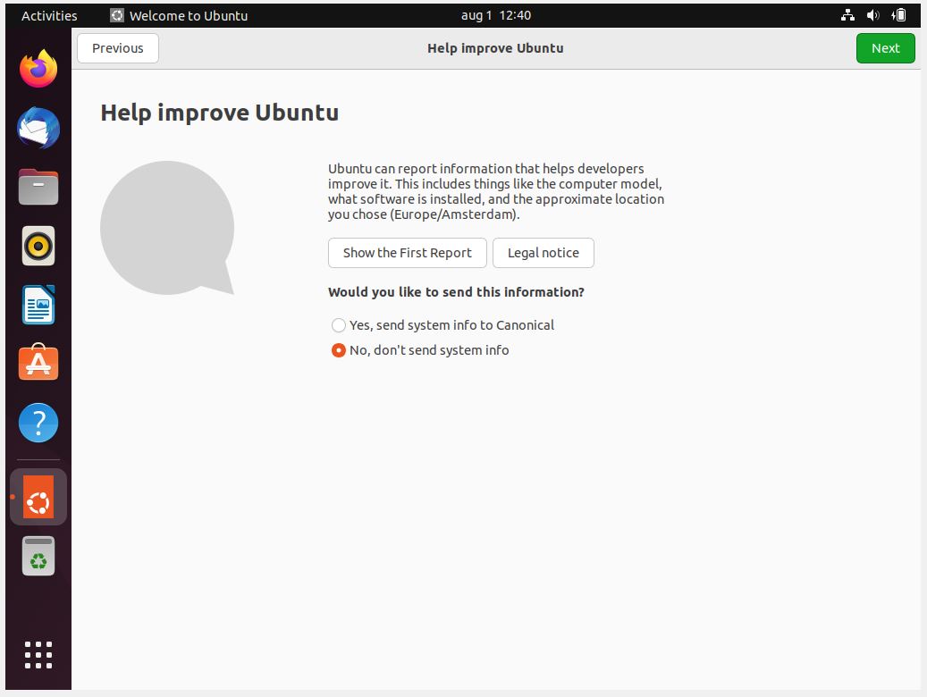Go back with the Previous button

point(118,48)
